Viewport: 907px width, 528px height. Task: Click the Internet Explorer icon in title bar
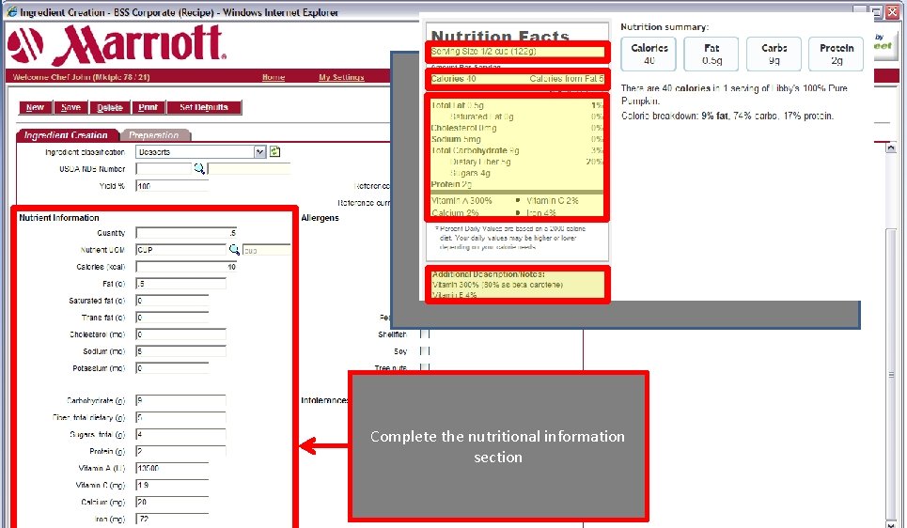[x=11, y=11]
